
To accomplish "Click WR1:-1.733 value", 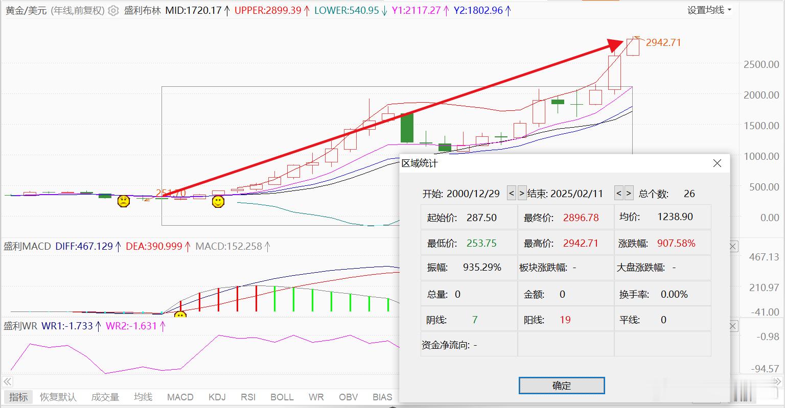I will coord(67,326).
